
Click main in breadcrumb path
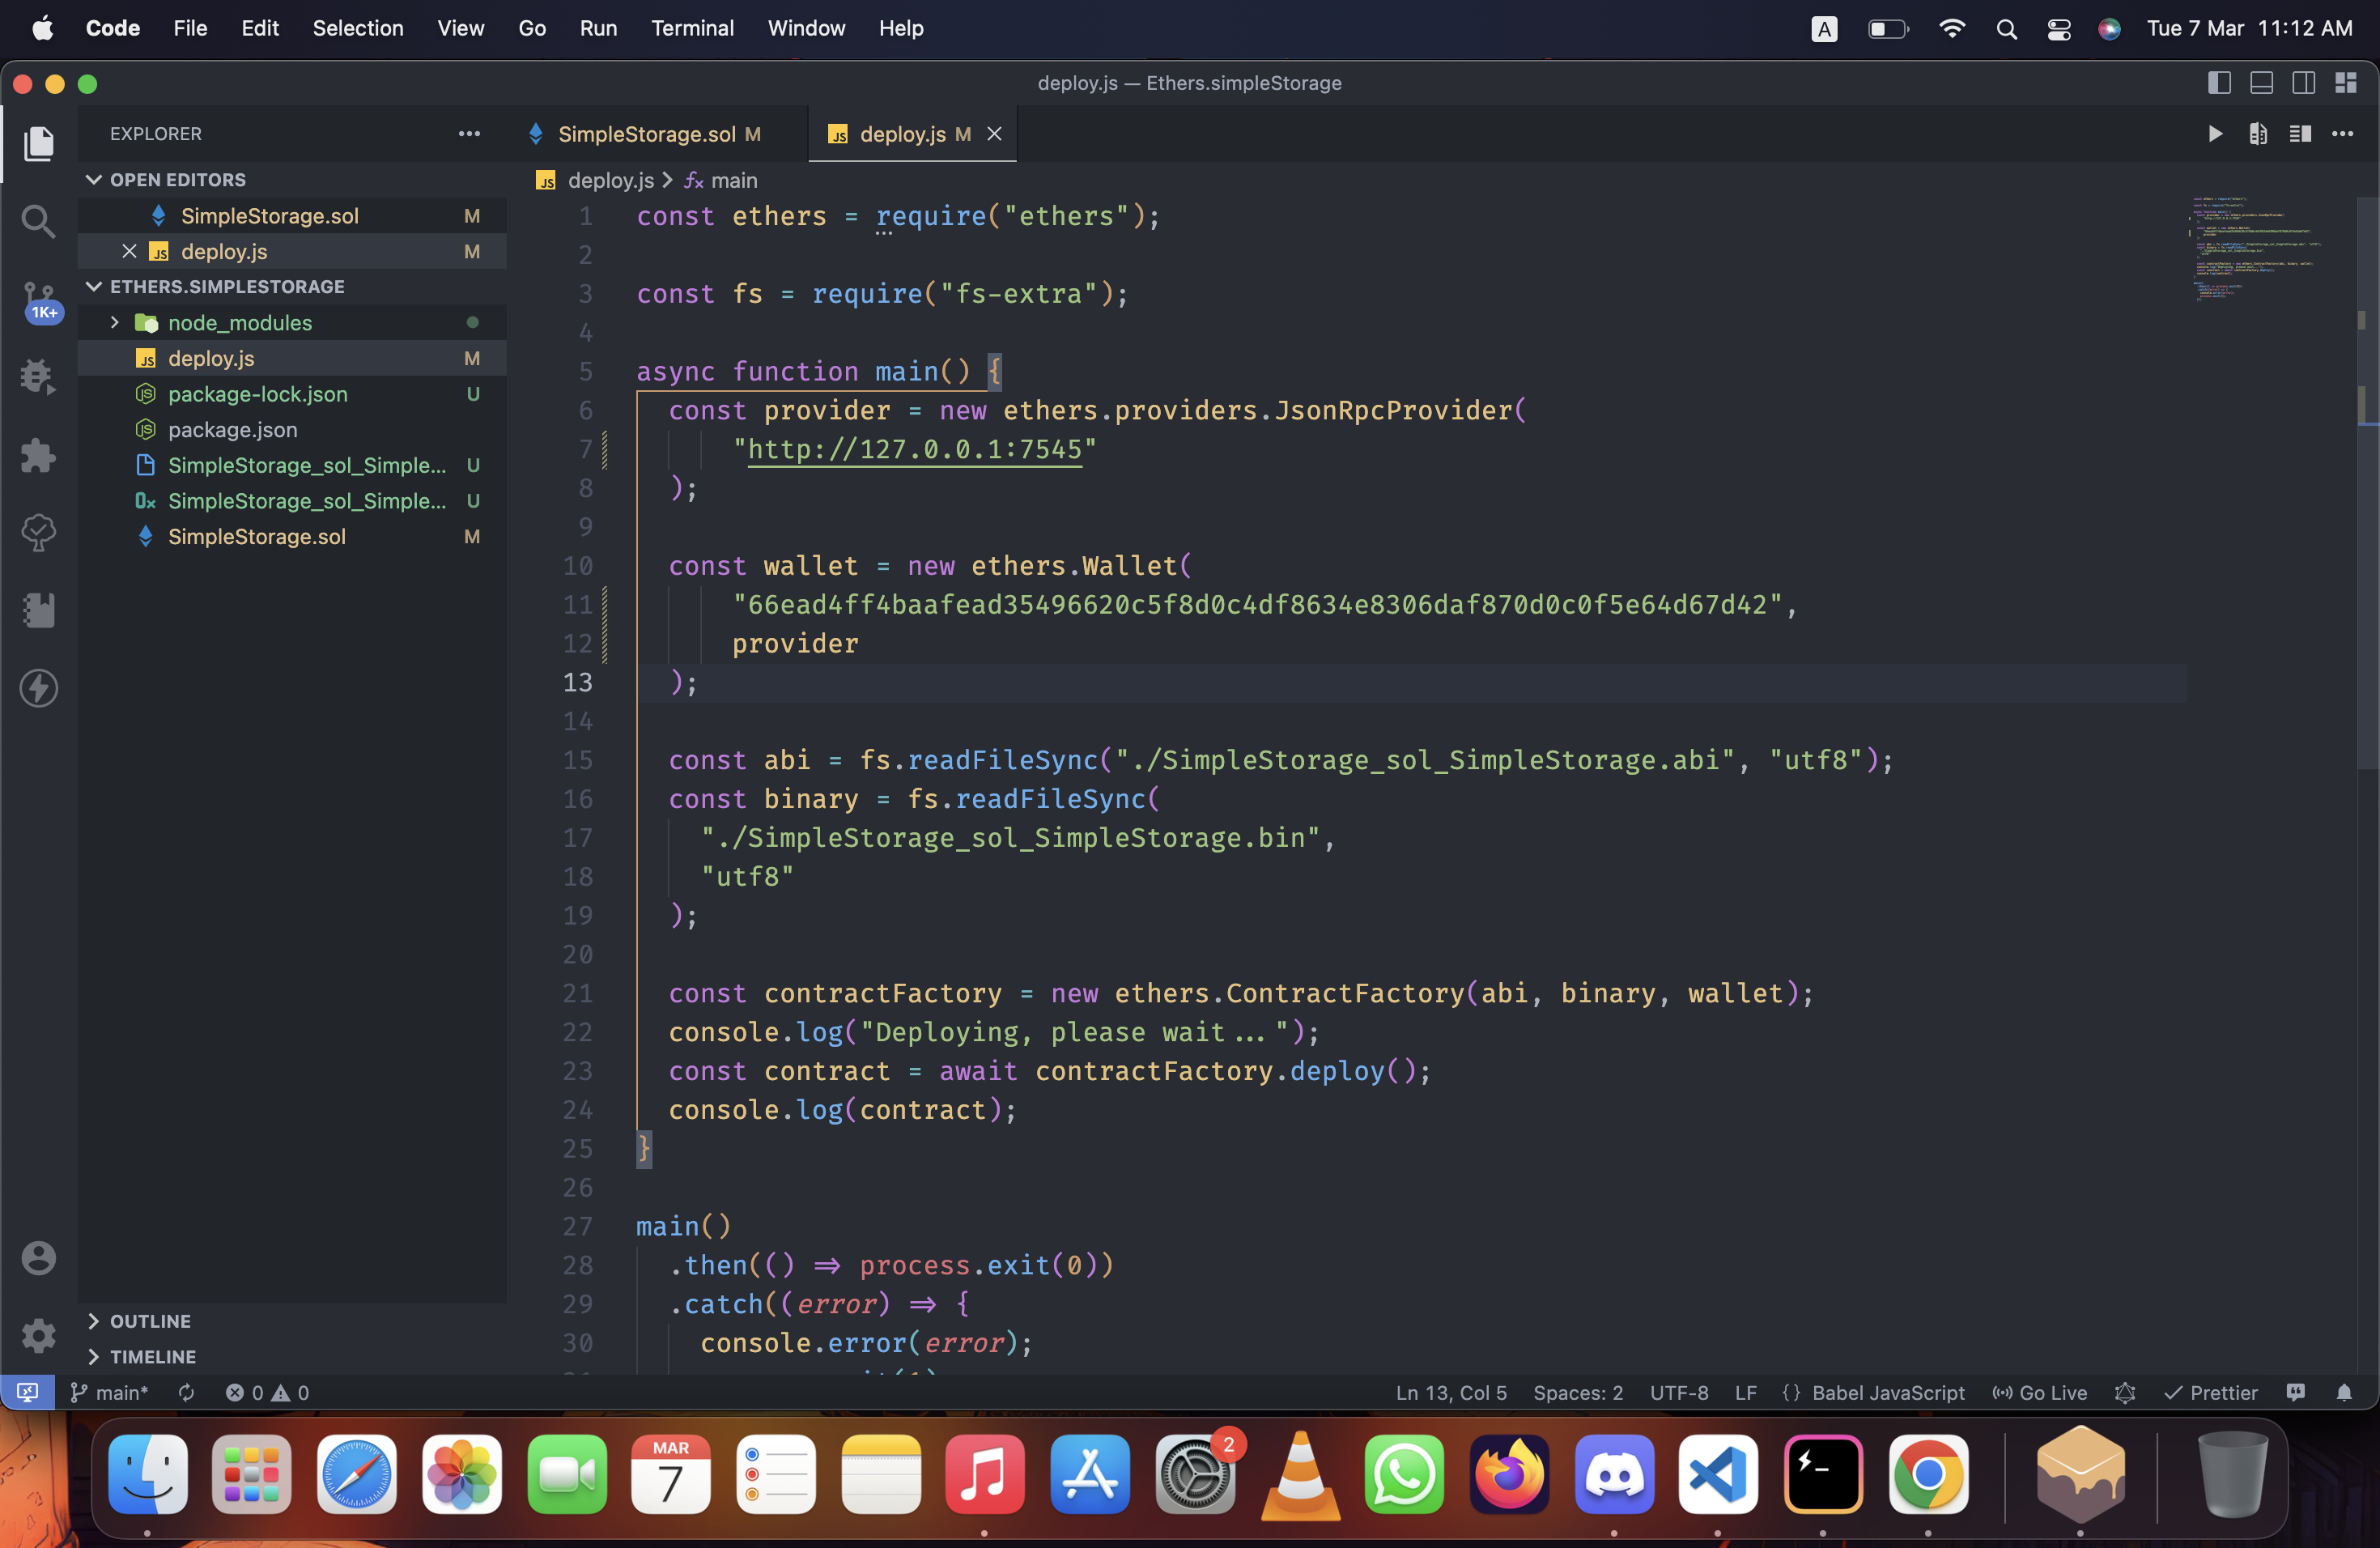(x=734, y=180)
